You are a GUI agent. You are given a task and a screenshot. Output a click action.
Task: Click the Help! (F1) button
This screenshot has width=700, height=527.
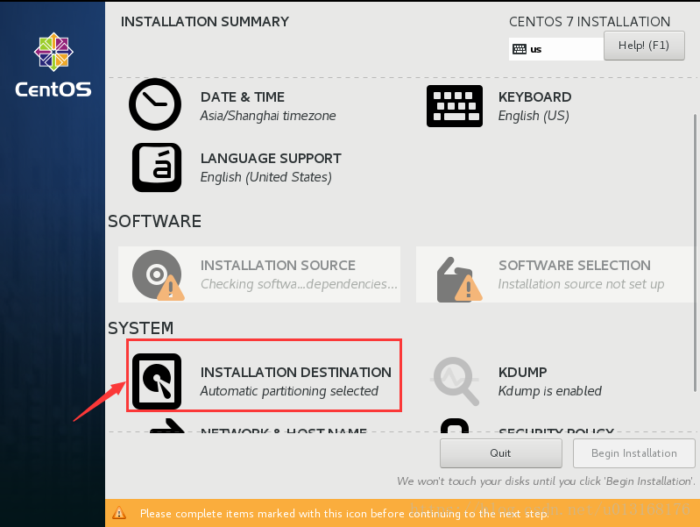[644, 46]
